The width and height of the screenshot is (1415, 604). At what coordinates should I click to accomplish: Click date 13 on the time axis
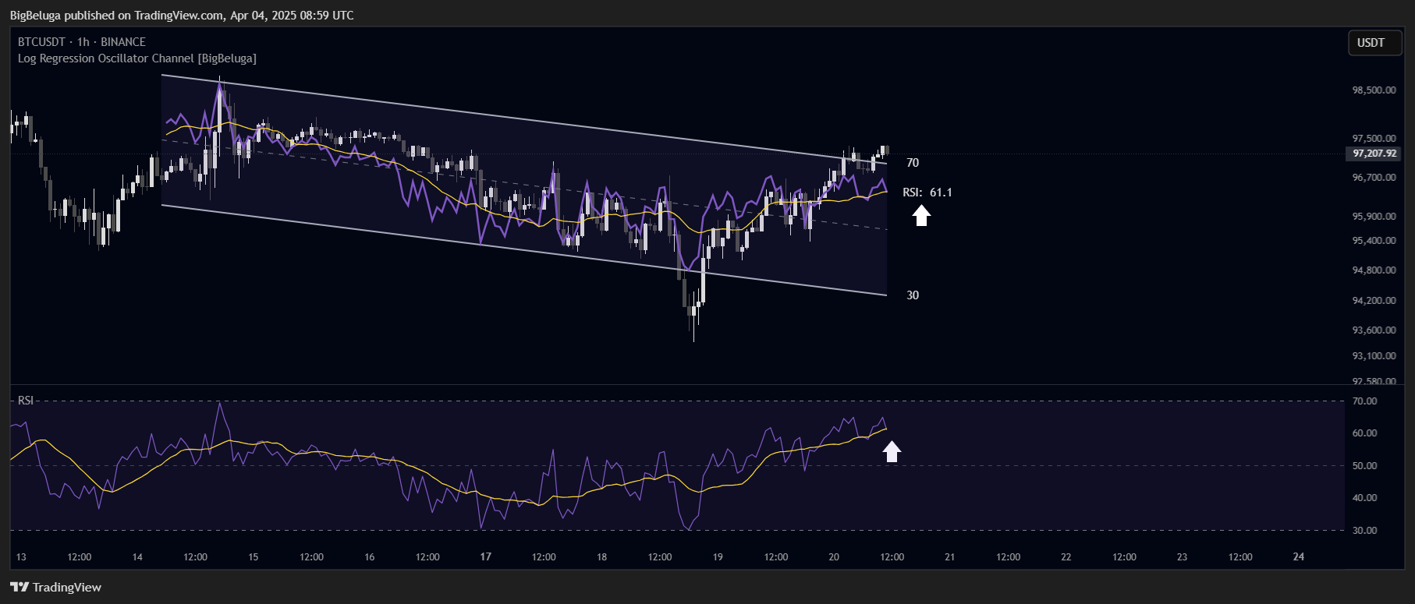click(x=21, y=557)
